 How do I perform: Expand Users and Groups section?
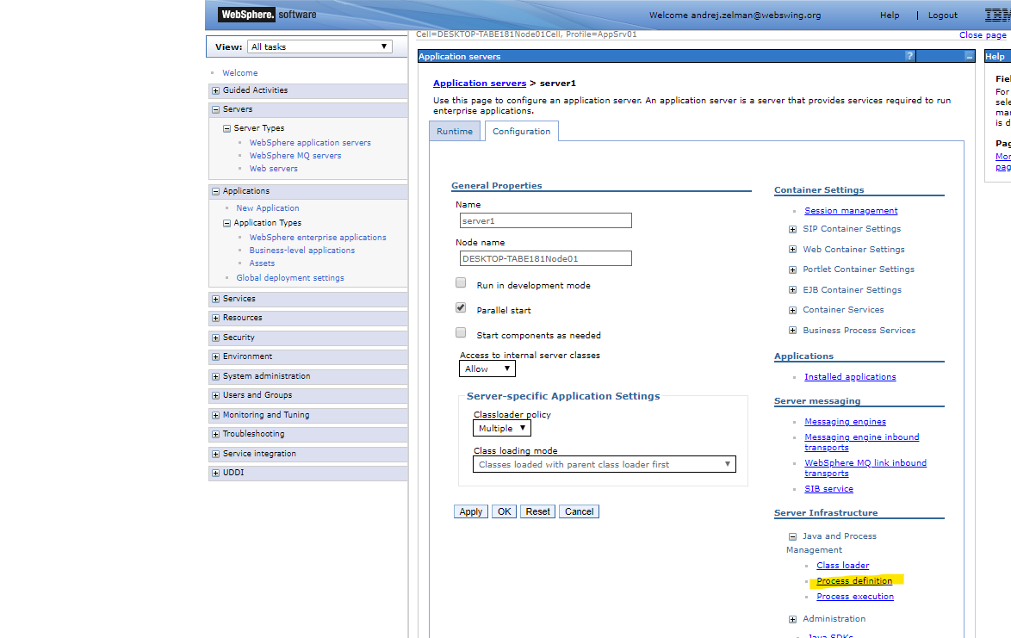[216, 395]
